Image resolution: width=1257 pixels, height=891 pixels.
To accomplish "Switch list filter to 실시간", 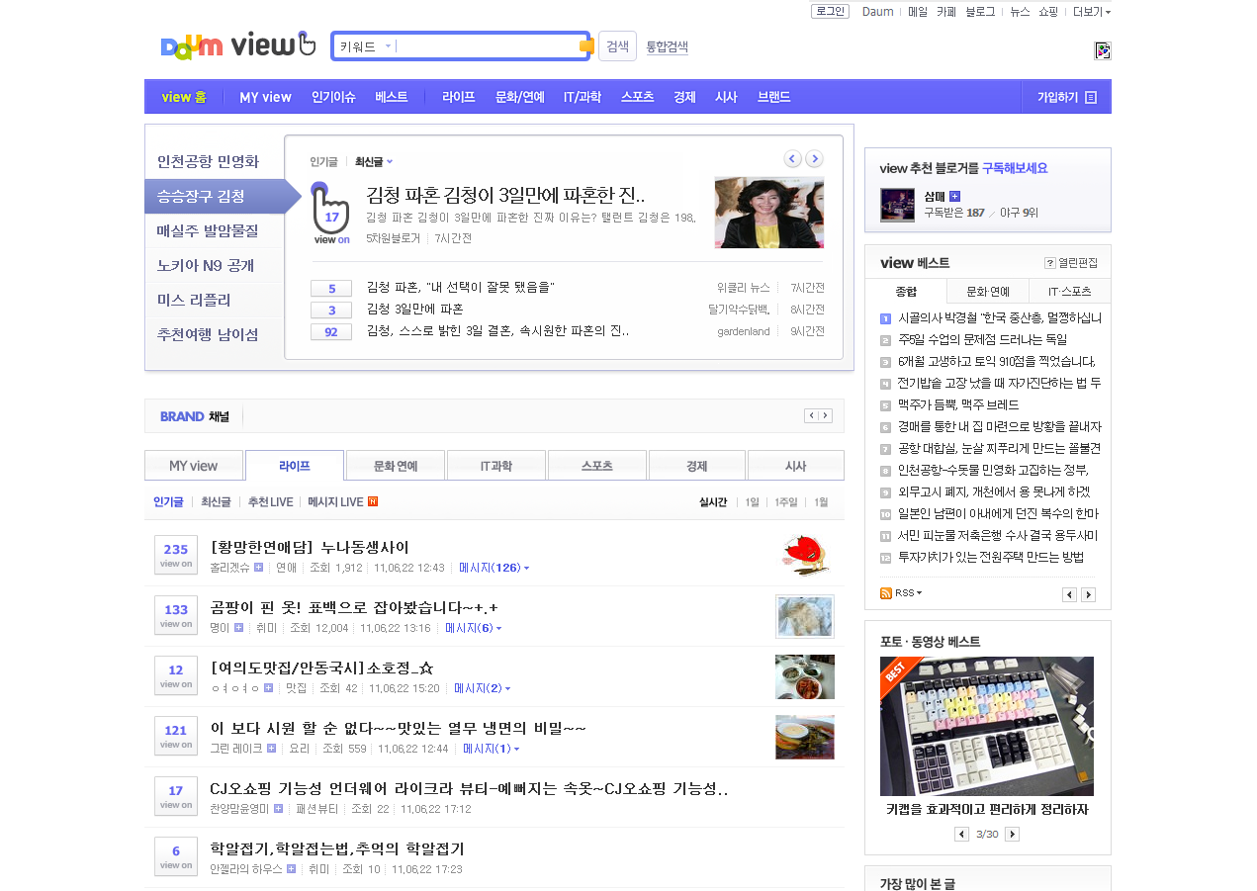I will click(x=713, y=502).
